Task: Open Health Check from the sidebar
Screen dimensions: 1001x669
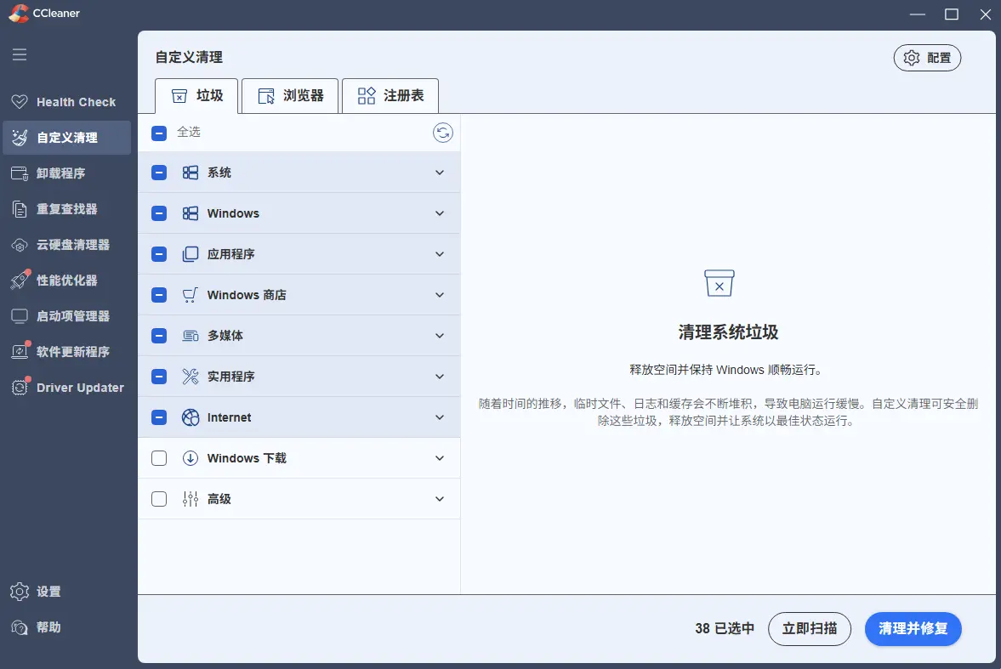Action: pyautogui.click(x=67, y=101)
